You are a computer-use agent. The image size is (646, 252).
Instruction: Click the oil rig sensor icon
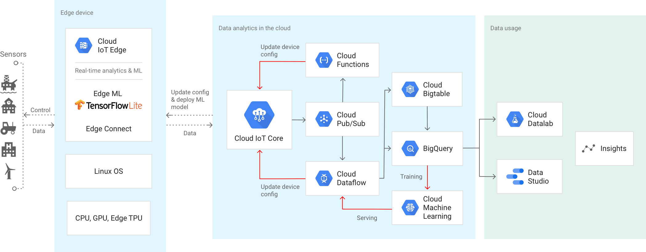click(9, 84)
